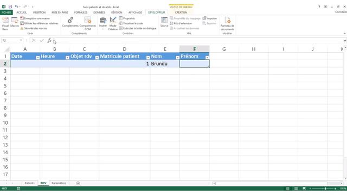Click the Name Box showing F2

(x=10, y=41)
